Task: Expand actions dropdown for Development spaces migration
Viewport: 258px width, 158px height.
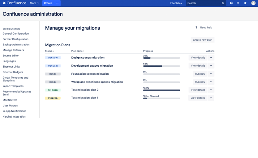Action: (211, 66)
